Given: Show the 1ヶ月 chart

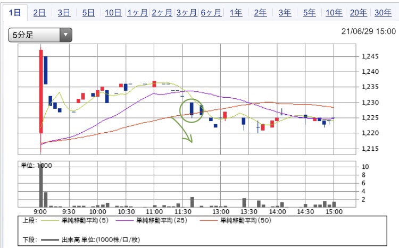Looking at the screenshot, I should (137, 12).
